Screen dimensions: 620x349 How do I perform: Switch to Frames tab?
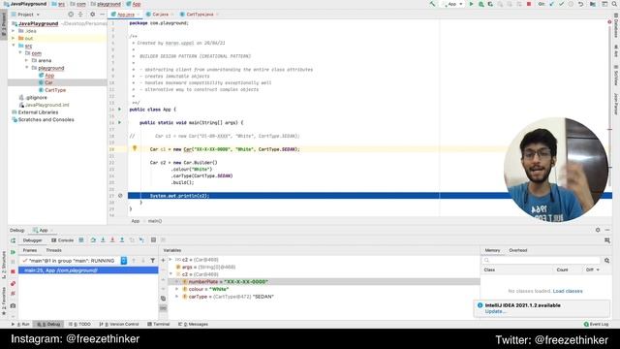pos(30,250)
